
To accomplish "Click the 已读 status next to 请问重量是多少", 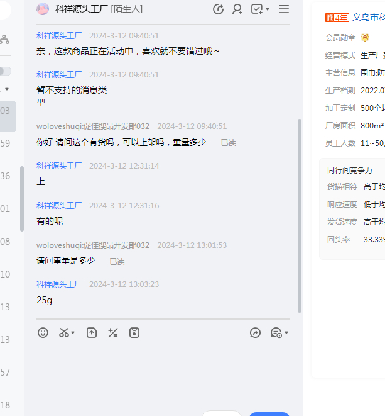I will point(117,262).
